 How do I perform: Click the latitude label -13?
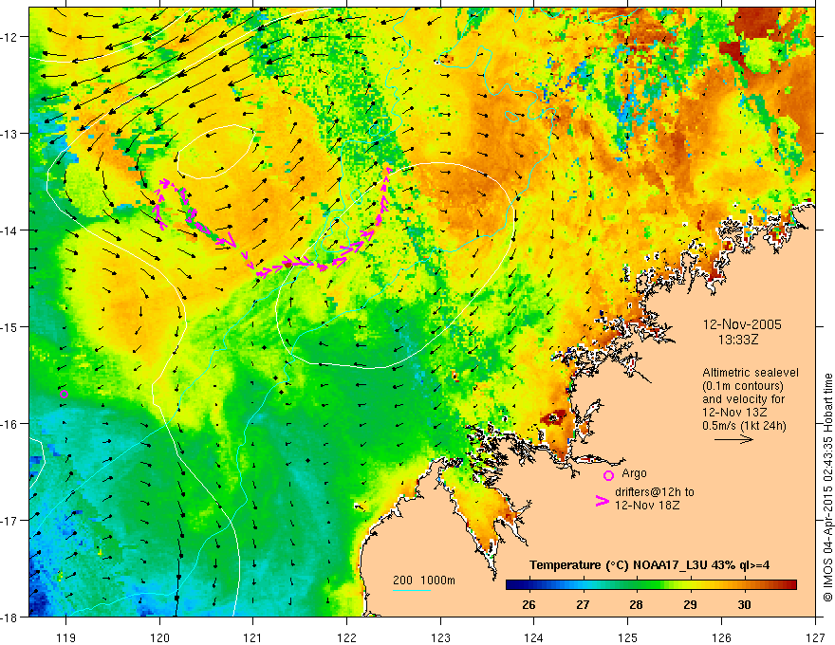(x=10, y=133)
